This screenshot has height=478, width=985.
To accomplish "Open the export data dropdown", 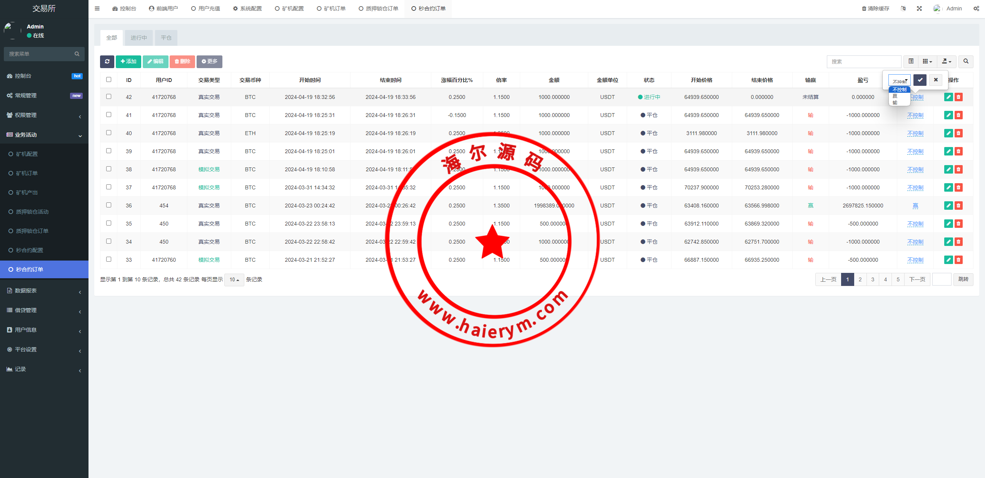I will click(947, 62).
